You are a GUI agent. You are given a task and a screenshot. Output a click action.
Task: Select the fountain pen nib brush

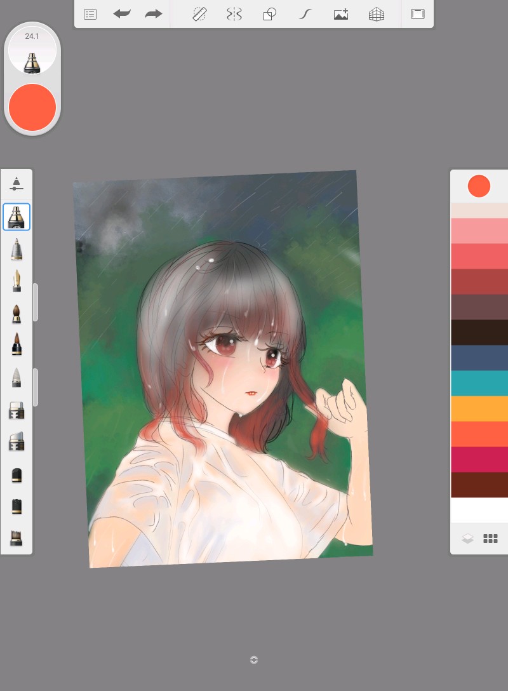[17, 281]
